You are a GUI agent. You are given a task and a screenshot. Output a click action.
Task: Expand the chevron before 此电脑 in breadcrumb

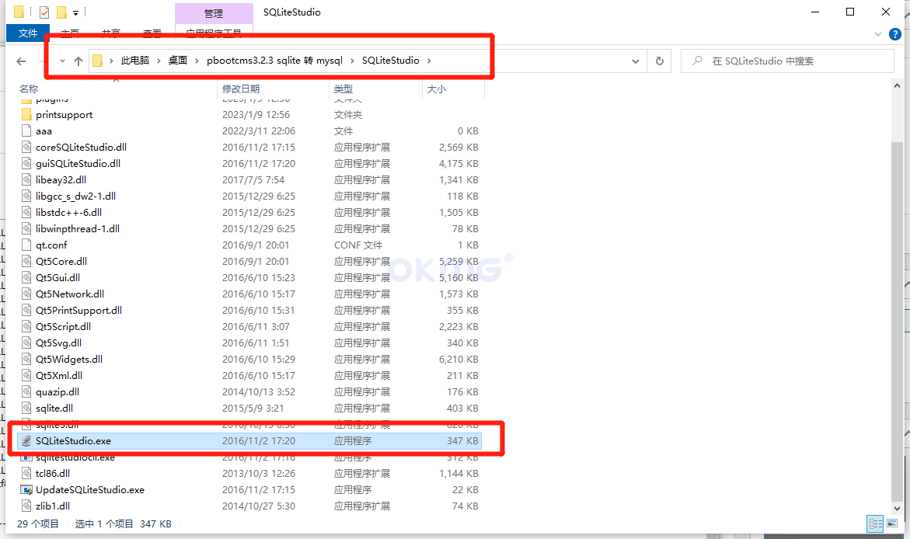111,61
